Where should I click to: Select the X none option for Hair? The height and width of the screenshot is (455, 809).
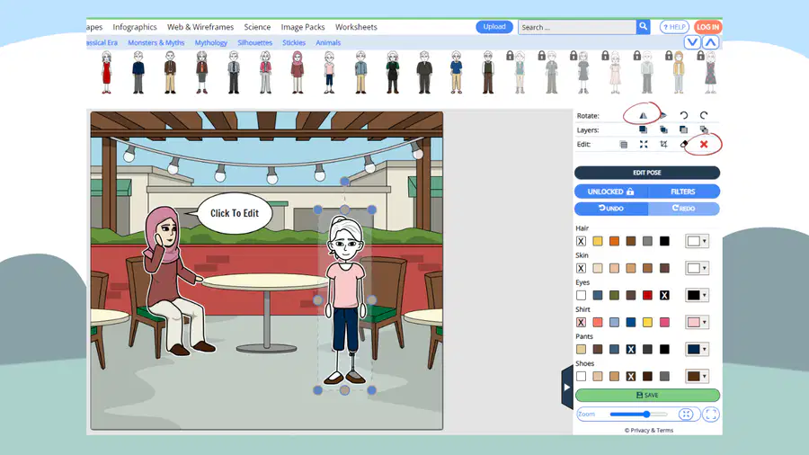pos(581,241)
